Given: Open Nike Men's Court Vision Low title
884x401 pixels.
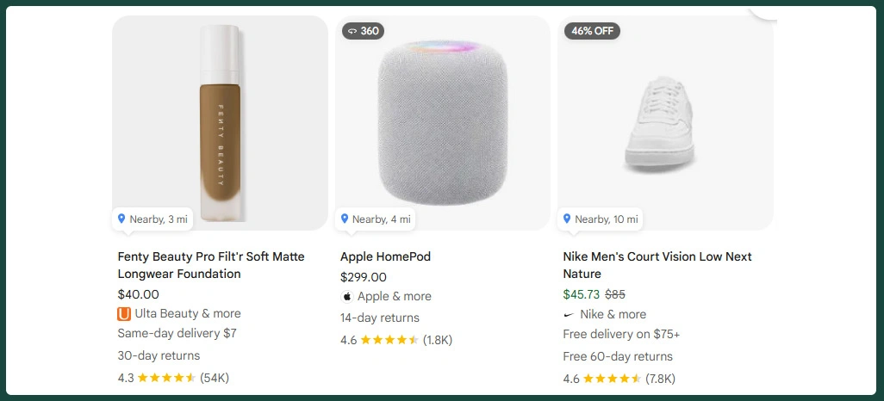Looking at the screenshot, I should point(657,265).
